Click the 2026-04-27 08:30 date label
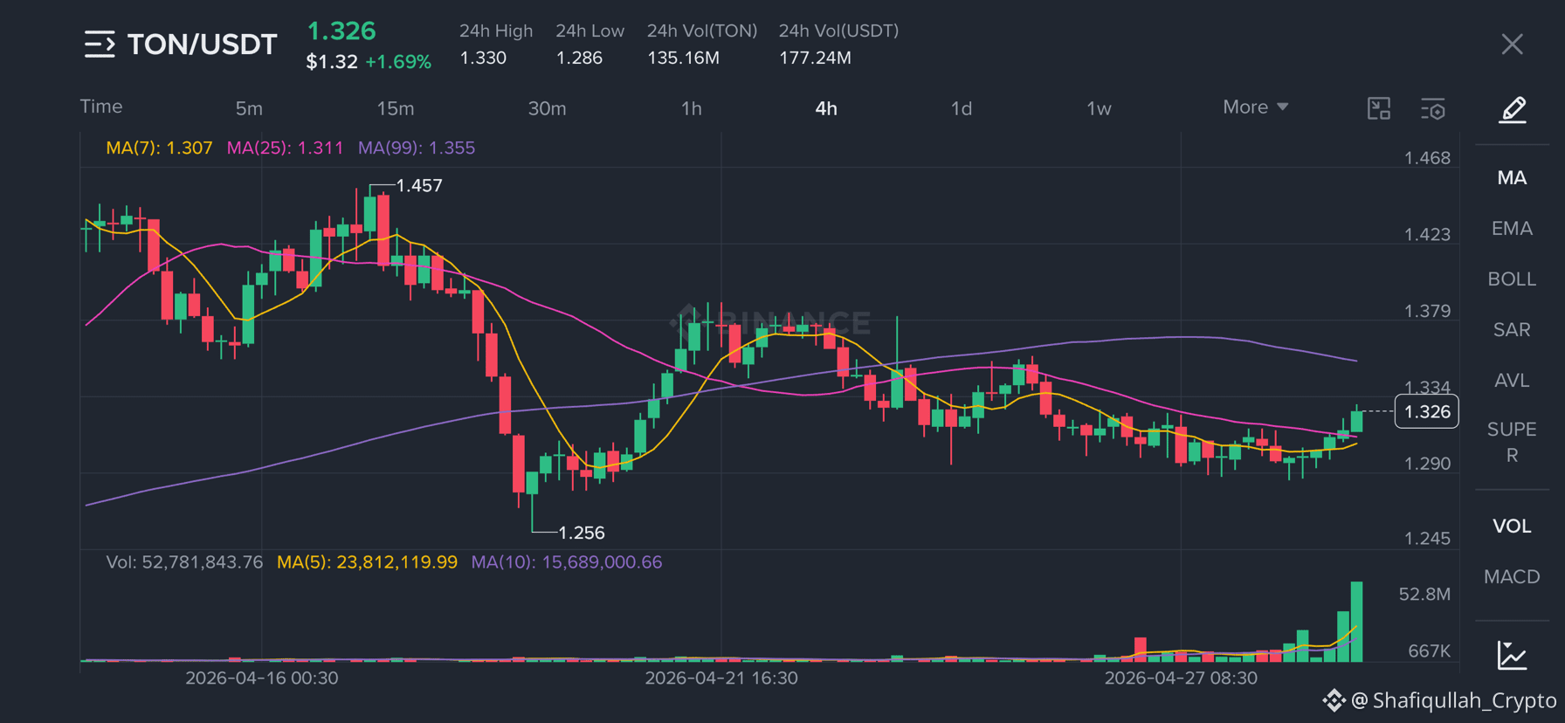This screenshot has height=723, width=1565. 1181,678
